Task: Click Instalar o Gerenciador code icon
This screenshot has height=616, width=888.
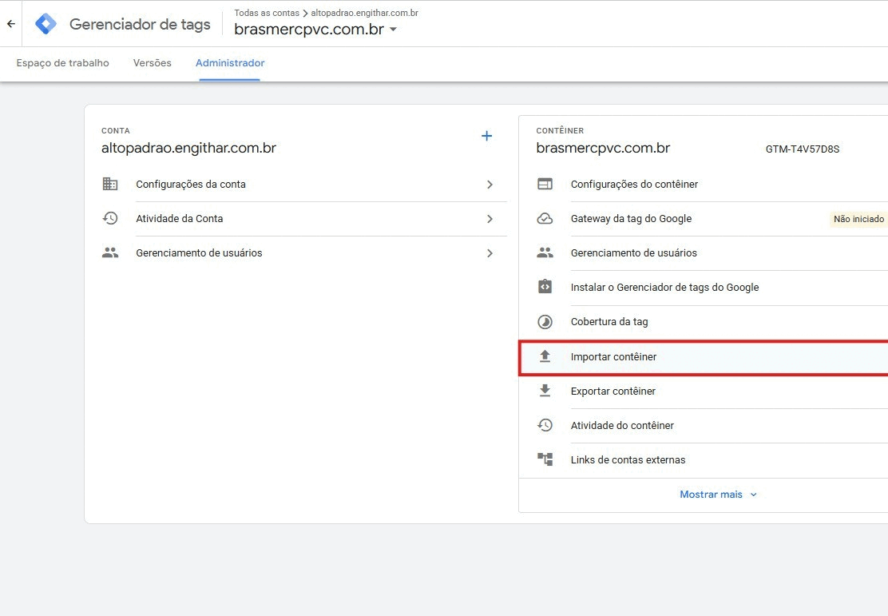Action: (545, 288)
